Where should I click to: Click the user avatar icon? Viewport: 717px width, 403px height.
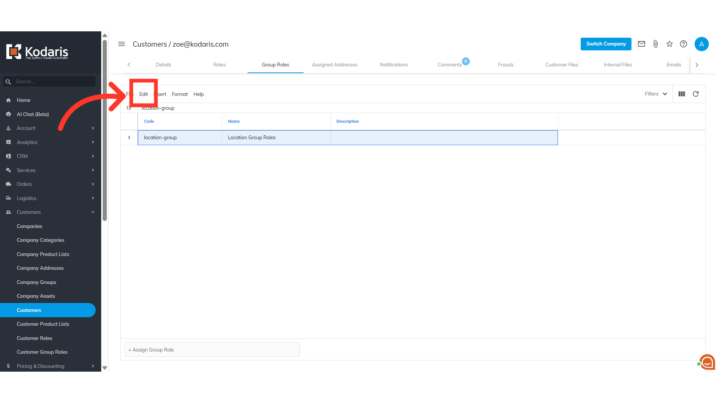click(701, 44)
